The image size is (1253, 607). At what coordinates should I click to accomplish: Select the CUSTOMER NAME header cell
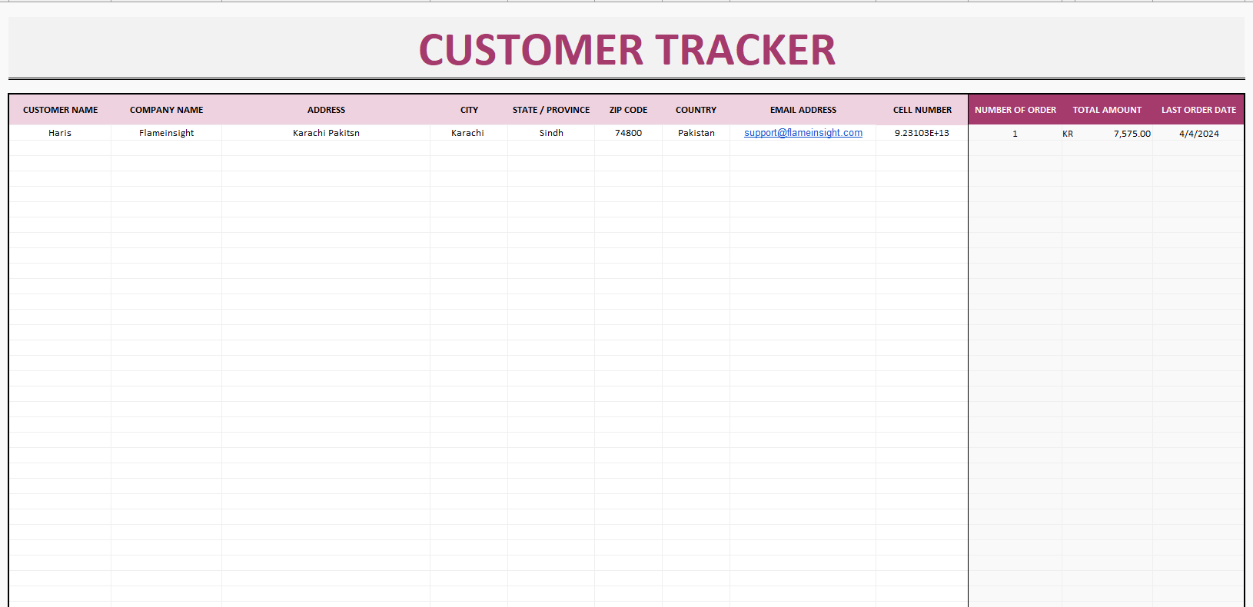[x=60, y=110]
